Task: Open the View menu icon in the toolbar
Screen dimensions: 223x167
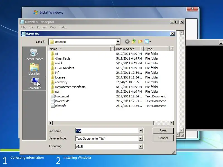Action: [x=148, y=41]
